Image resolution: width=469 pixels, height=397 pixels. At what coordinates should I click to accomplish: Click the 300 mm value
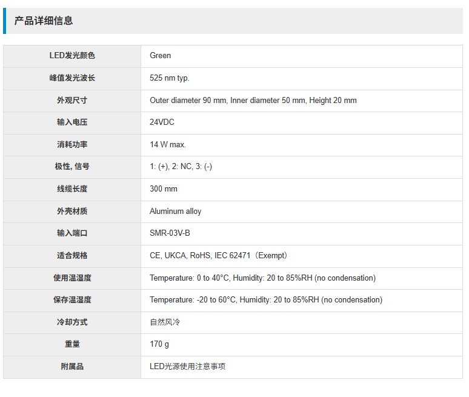164,189
